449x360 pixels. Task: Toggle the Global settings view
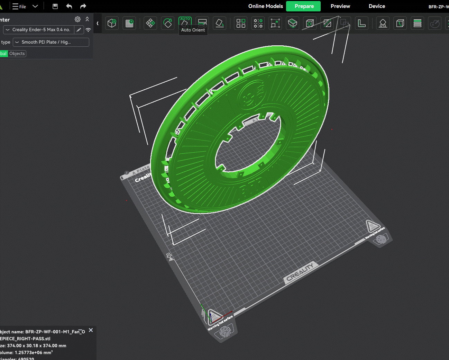(3, 54)
